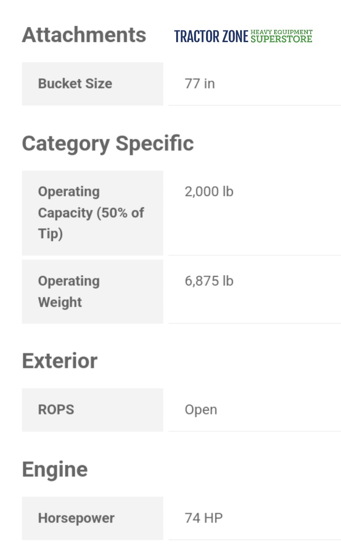Select the 77 in bucket value
The height and width of the screenshot is (558, 341).
(199, 83)
